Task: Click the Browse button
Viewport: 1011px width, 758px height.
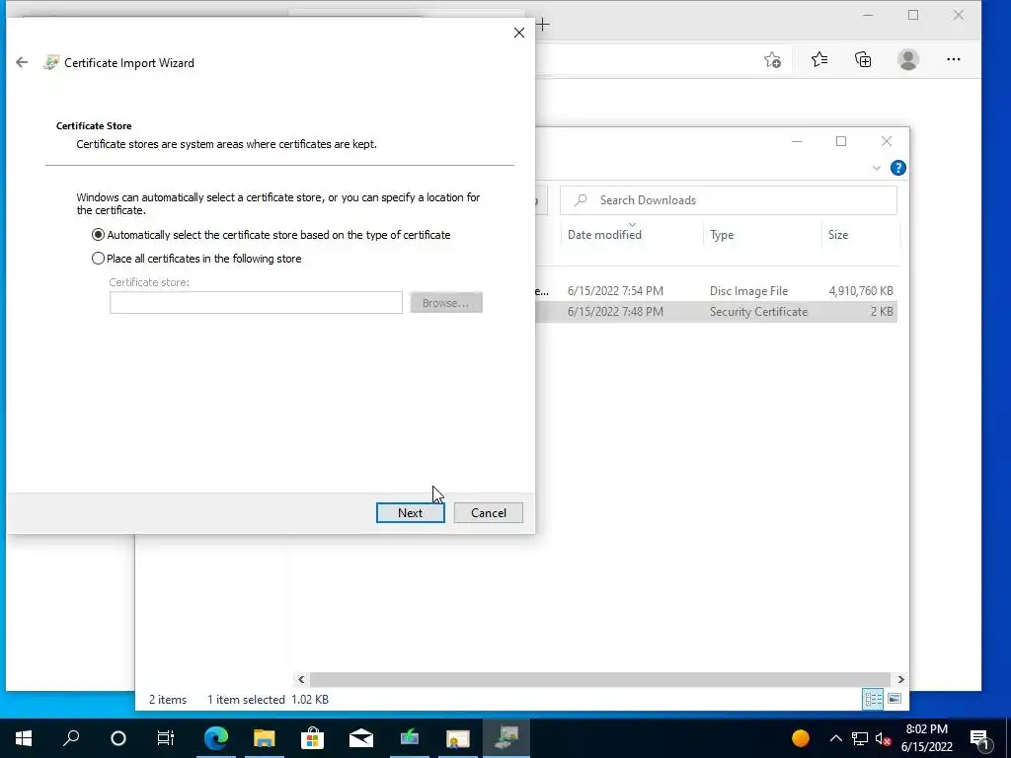Action: click(x=446, y=302)
